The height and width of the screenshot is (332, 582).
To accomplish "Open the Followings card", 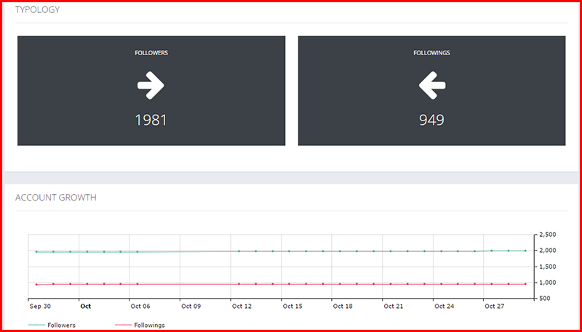I will point(431,91).
